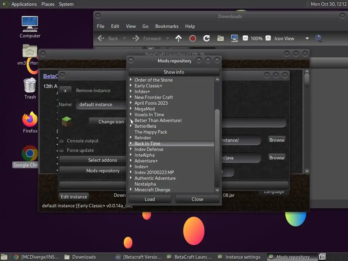The width and height of the screenshot is (348, 261).
Task: Click Select addons button
Action: [93, 160]
